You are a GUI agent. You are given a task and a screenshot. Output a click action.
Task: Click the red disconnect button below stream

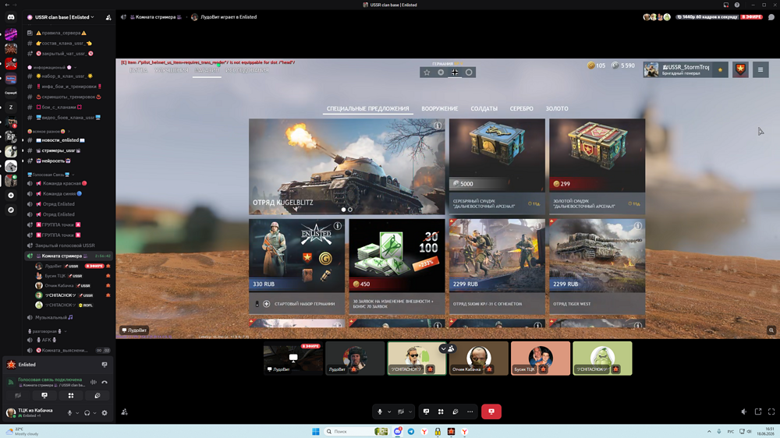(491, 412)
